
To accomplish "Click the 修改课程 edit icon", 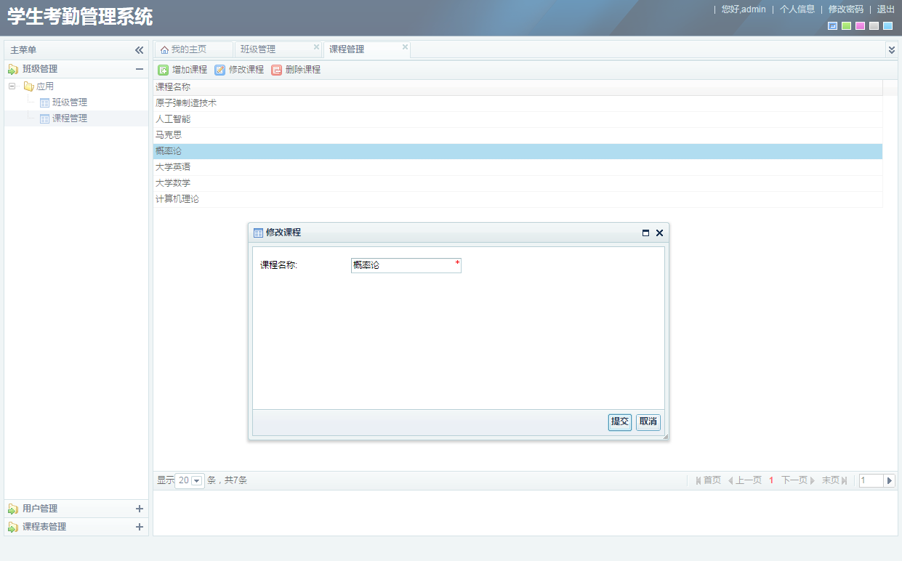I will 220,70.
